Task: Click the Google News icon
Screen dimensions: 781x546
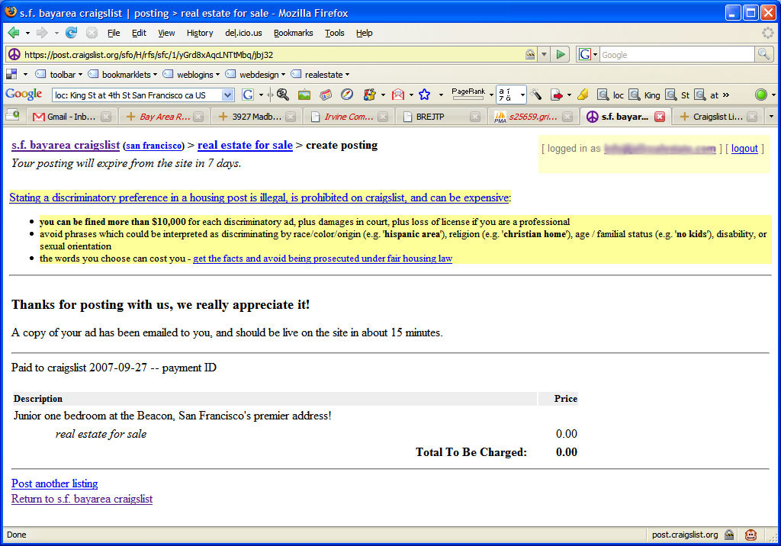Action: tap(326, 95)
